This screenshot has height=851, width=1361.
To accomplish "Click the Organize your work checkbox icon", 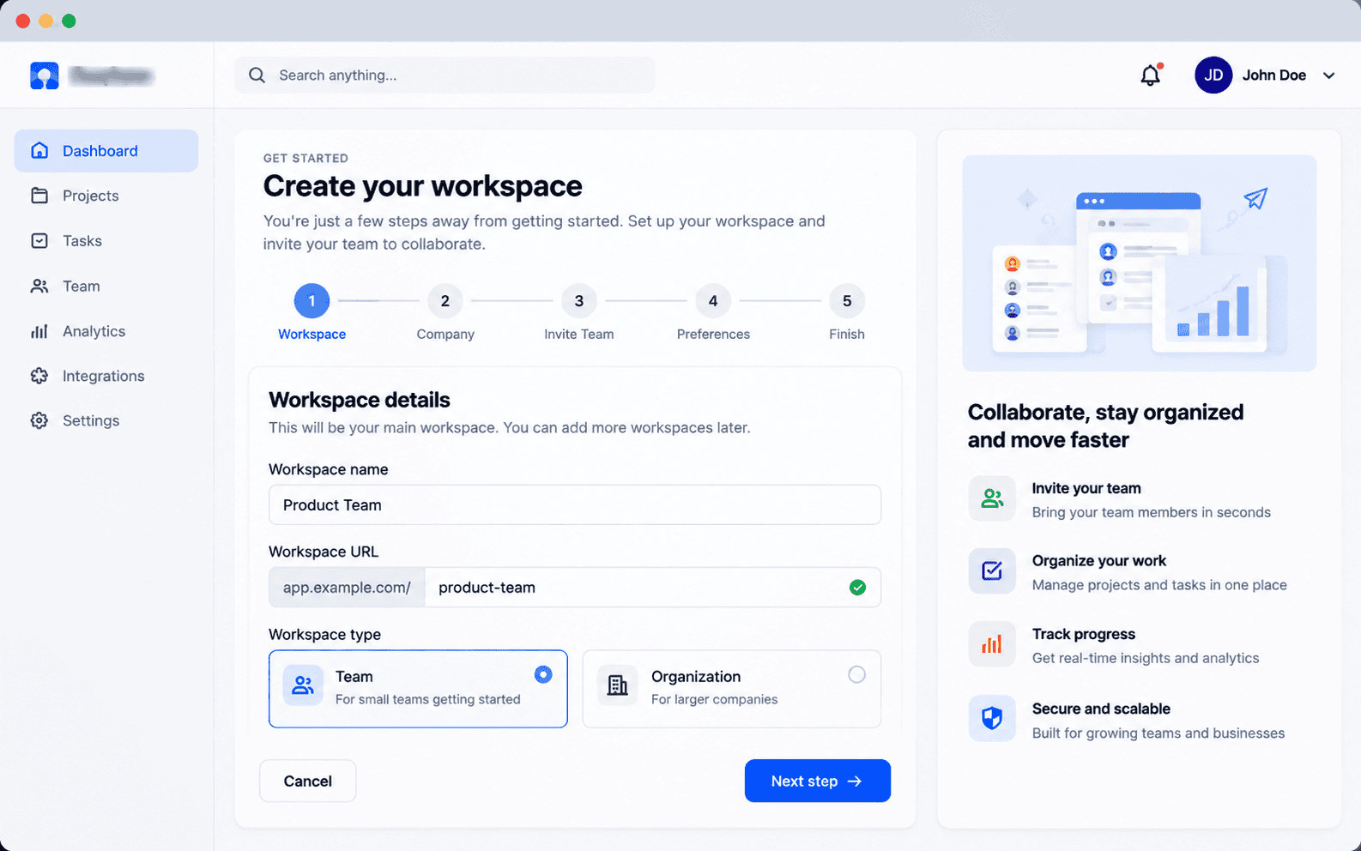I will [992, 571].
